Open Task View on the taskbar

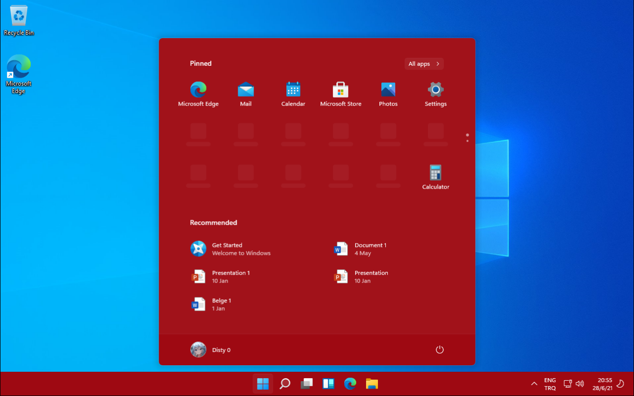click(307, 384)
